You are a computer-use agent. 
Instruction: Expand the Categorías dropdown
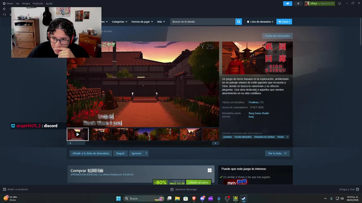[119, 22]
